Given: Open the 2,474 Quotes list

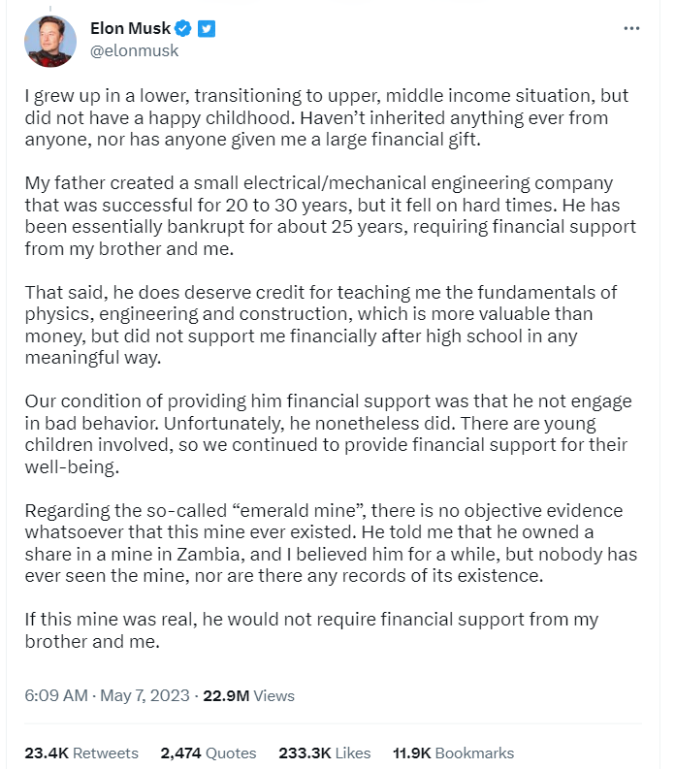Looking at the screenshot, I should click(209, 753).
